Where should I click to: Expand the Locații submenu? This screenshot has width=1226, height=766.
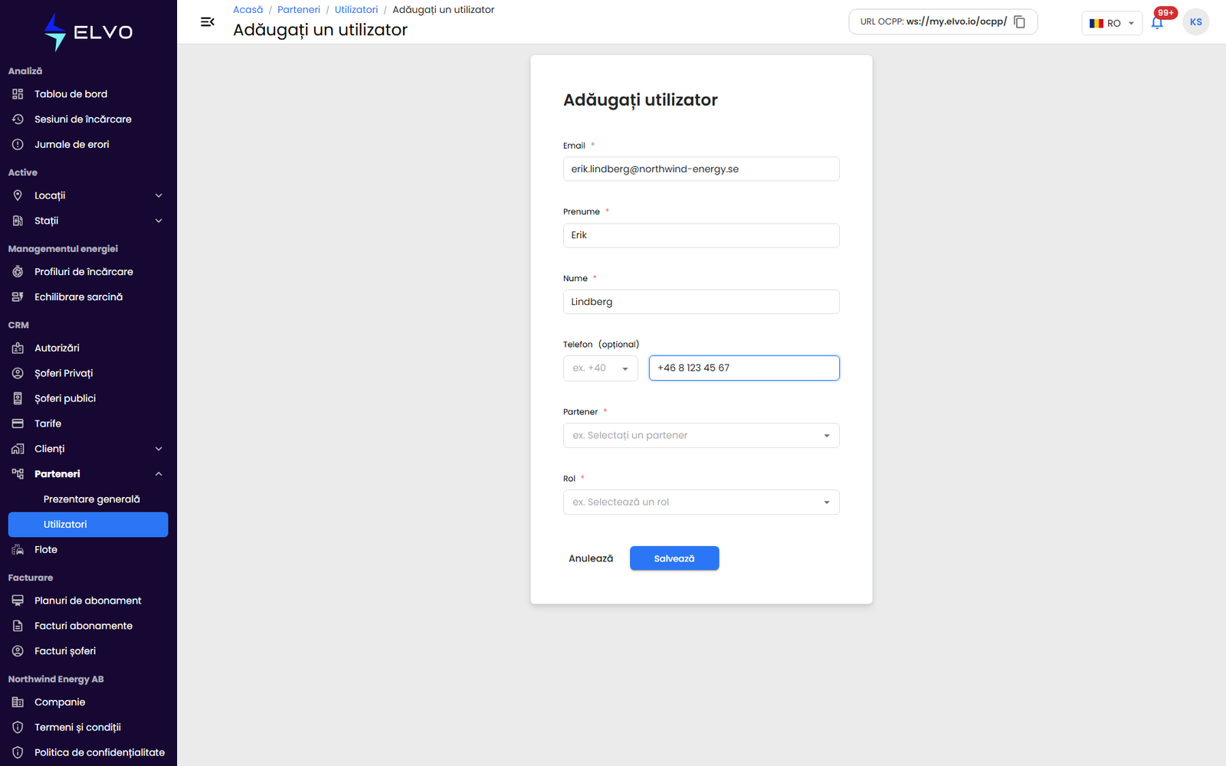(159, 196)
